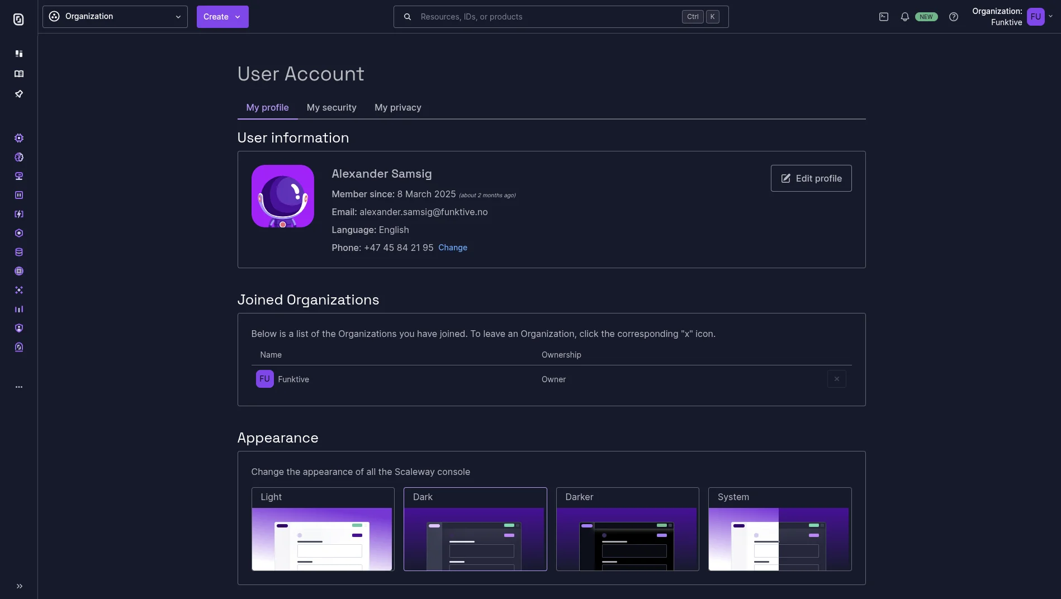1061x599 pixels.
Task: Open the Containers sidebar icon
Action: coord(19,195)
